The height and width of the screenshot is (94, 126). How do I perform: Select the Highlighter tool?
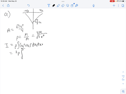pyautogui.click(x=58, y=5)
